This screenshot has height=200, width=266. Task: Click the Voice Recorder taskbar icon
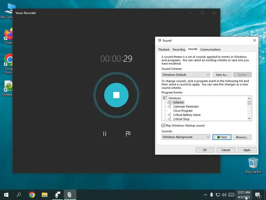coord(57,195)
